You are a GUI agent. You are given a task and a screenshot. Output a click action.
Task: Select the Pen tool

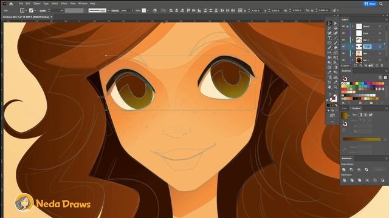[329, 33]
